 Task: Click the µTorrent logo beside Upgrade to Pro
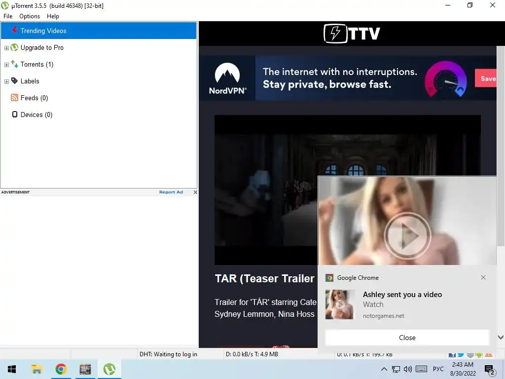click(x=14, y=47)
